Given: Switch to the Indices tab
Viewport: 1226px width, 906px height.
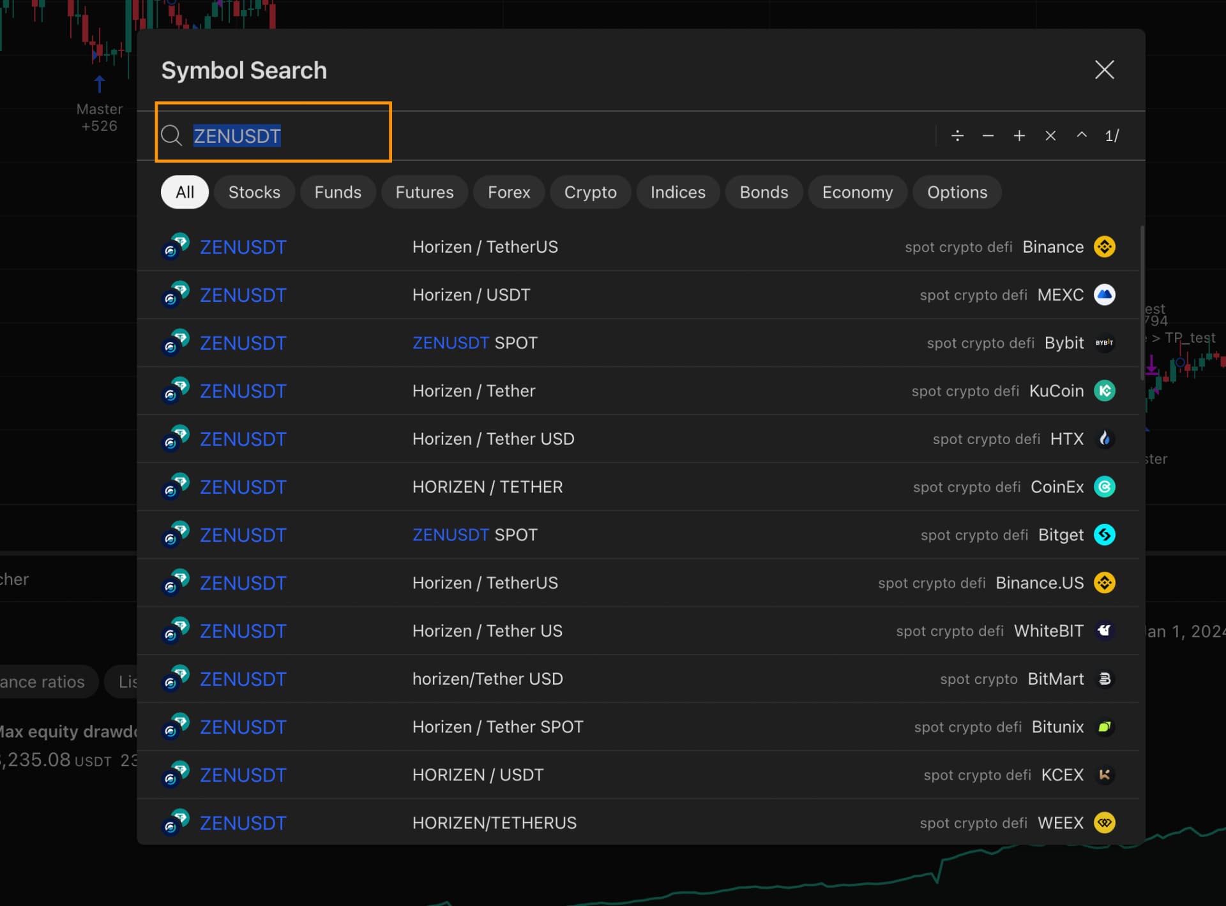Looking at the screenshot, I should coord(677,192).
